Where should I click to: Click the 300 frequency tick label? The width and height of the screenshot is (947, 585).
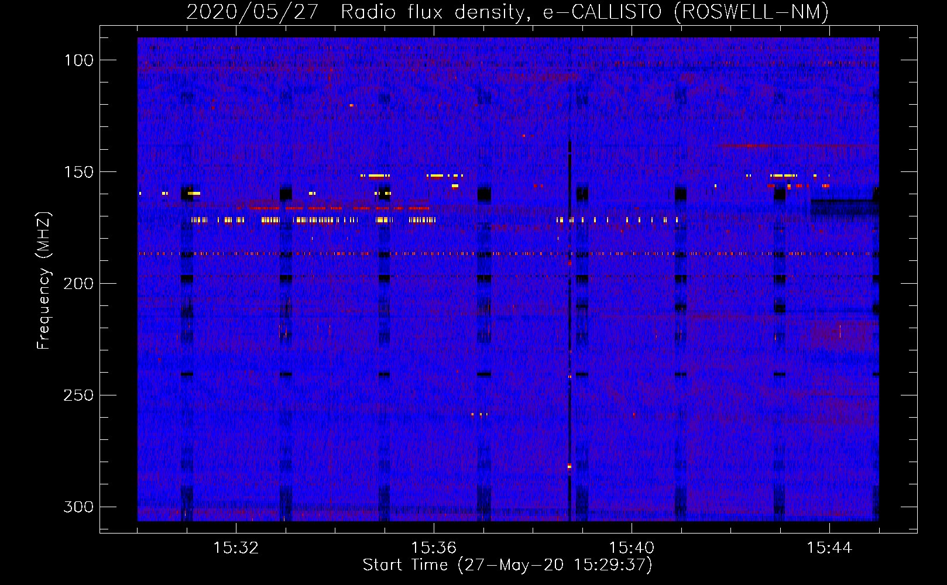click(78, 507)
